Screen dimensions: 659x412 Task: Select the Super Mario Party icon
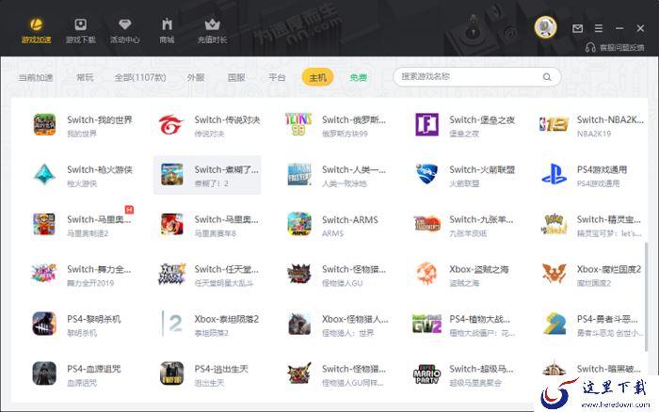click(x=426, y=373)
